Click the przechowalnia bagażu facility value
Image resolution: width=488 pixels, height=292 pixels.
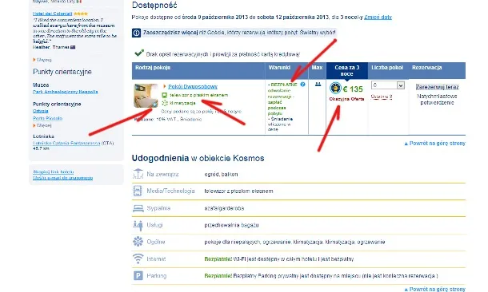coord(231,225)
